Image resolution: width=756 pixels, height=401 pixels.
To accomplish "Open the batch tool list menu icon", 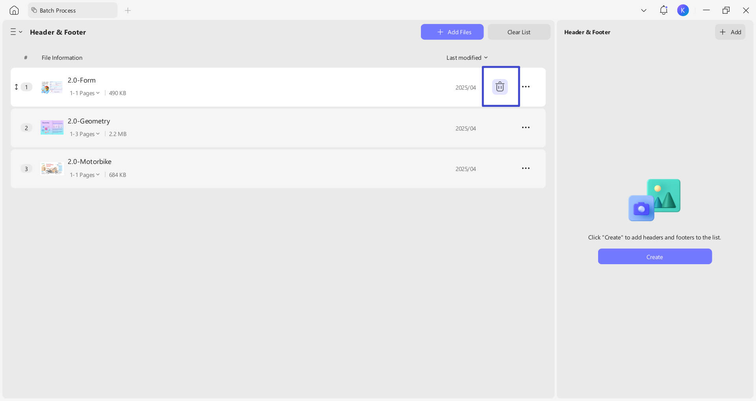I will click(16, 32).
